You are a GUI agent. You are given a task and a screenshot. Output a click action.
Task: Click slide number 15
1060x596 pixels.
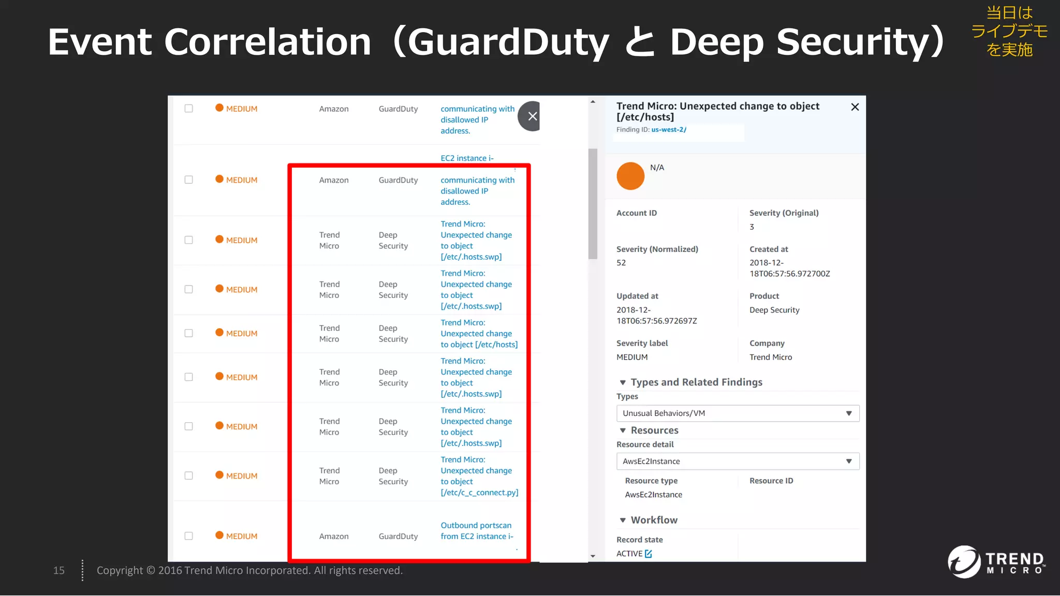pyautogui.click(x=59, y=570)
